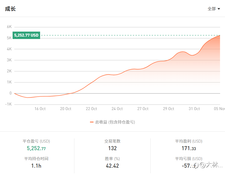
Task: Click the 22 Oct axis label
Action: (91, 109)
